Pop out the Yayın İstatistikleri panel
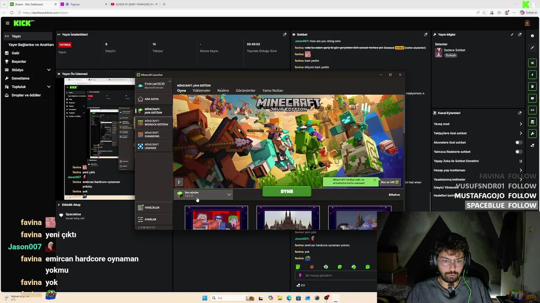This screenshot has height=303, width=540. point(284,35)
